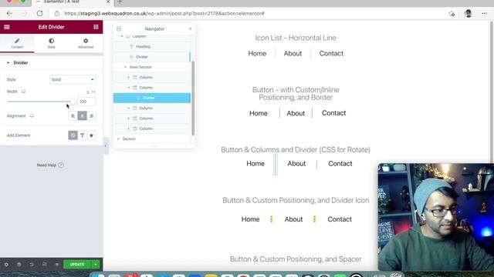Set divider alignment to center

click(83, 116)
